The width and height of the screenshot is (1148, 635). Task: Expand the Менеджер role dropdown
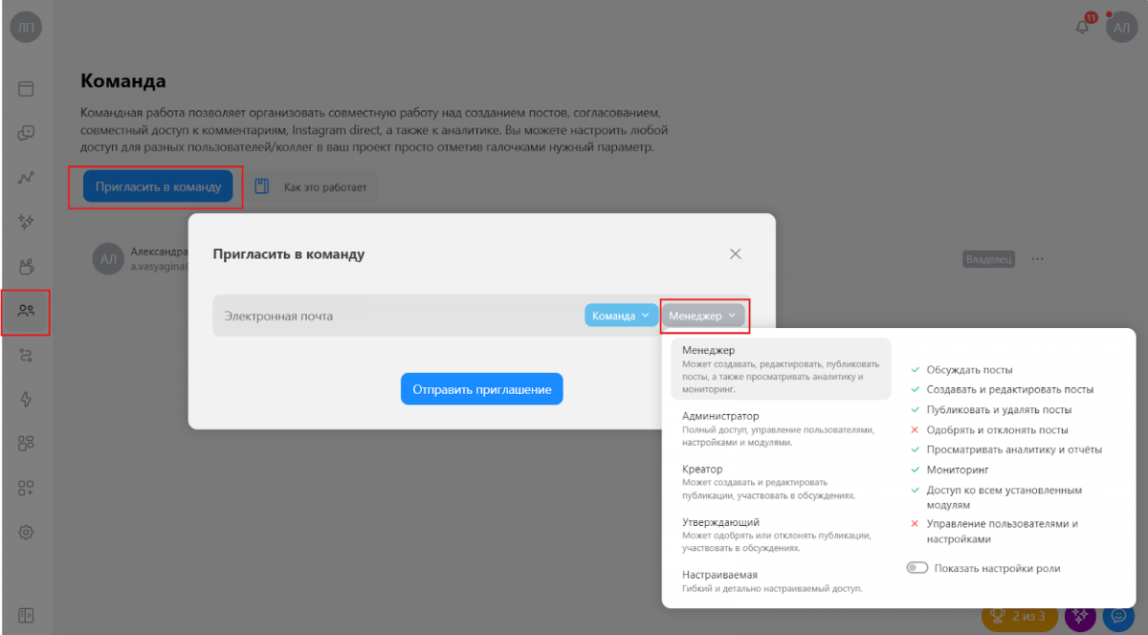click(703, 316)
